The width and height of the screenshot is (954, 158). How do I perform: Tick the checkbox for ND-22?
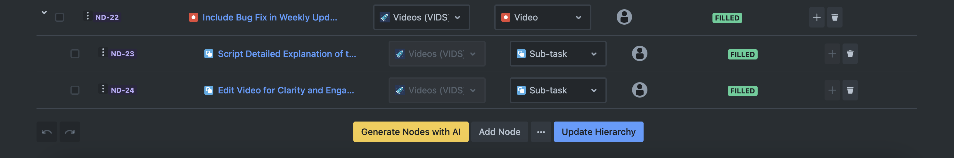60,17
